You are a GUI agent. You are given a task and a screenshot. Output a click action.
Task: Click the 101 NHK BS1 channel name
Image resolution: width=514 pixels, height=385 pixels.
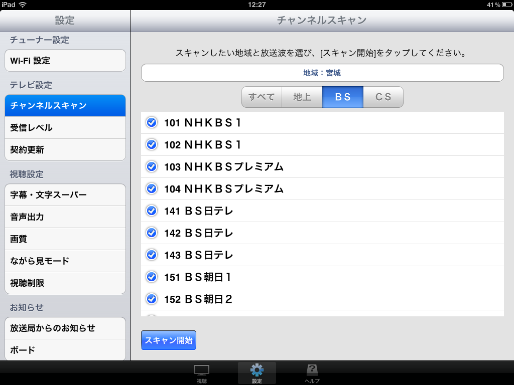pos(203,123)
